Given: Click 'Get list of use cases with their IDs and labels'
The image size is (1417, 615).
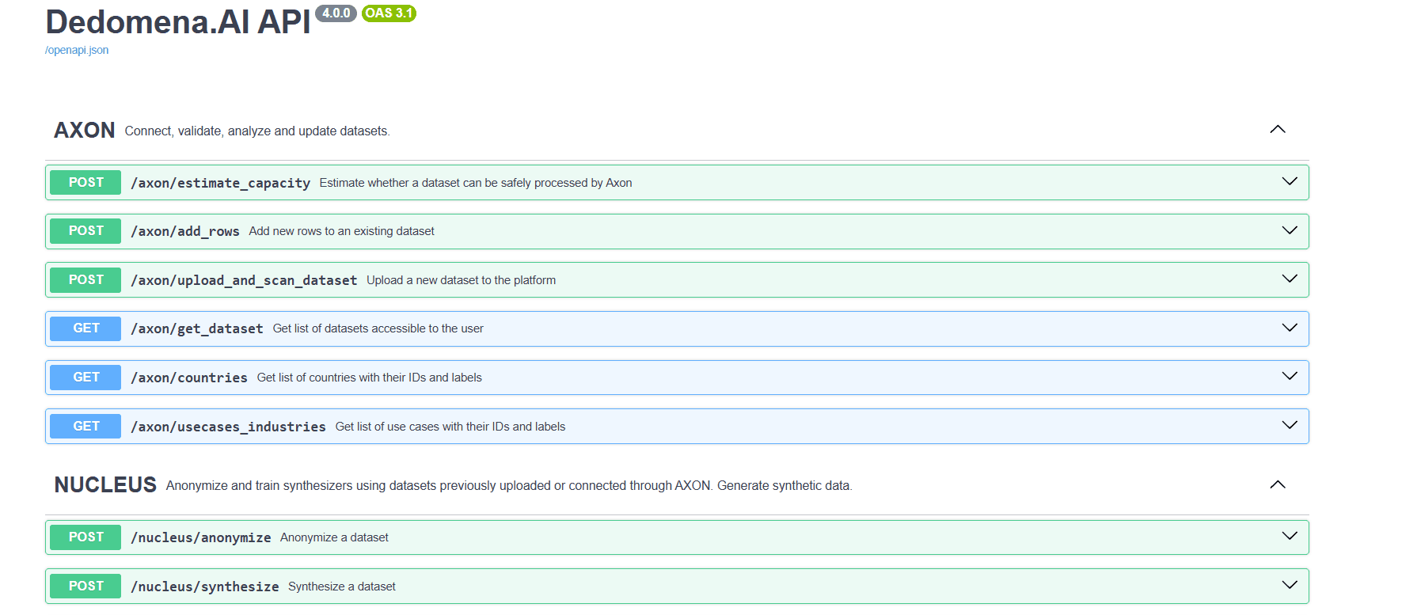Looking at the screenshot, I should 450,427.
